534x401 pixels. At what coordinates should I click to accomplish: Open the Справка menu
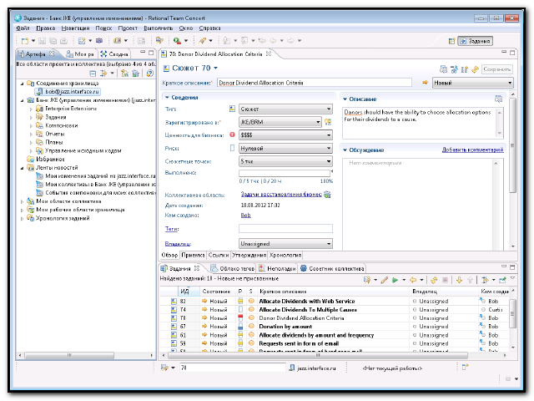(209, 28)
